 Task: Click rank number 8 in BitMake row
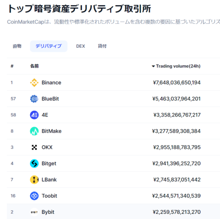pyautogui.click(x=12, y=131)
